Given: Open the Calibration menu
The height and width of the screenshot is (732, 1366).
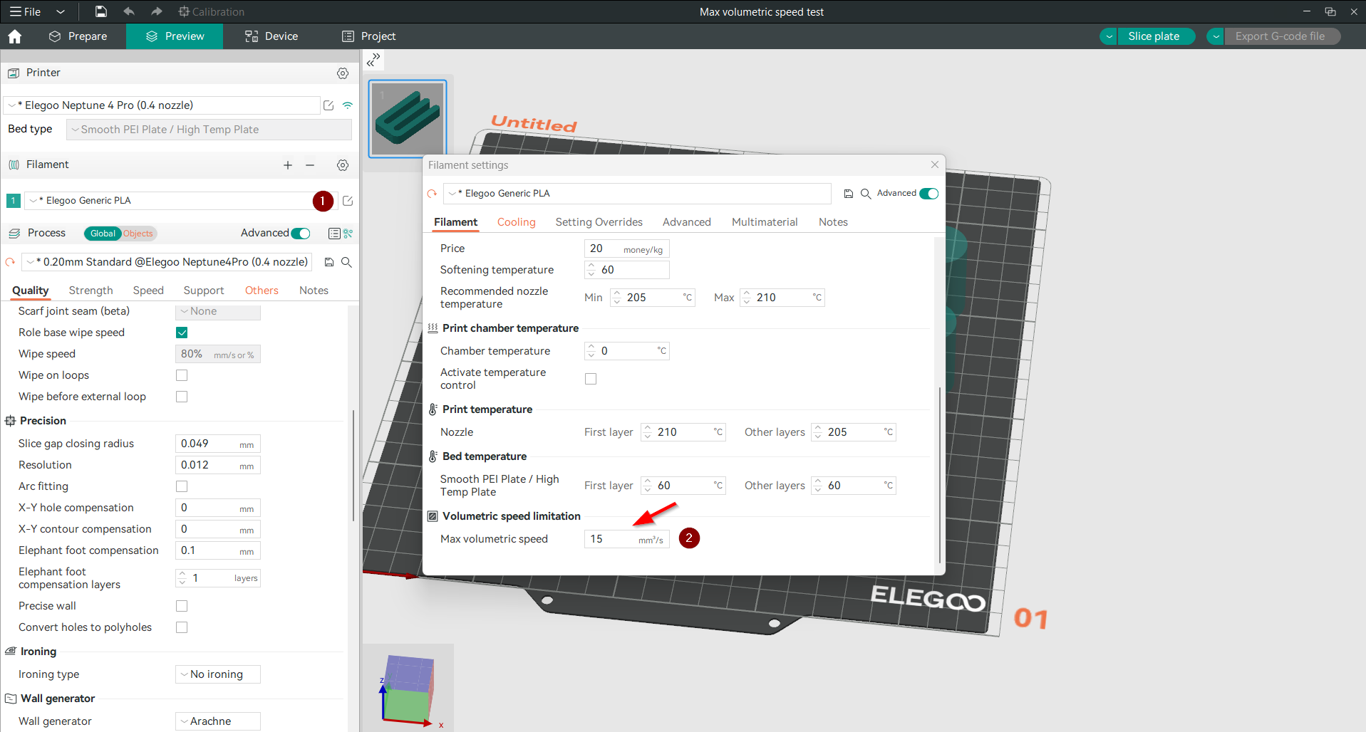Looking at the screenshot, I should 211,11.
